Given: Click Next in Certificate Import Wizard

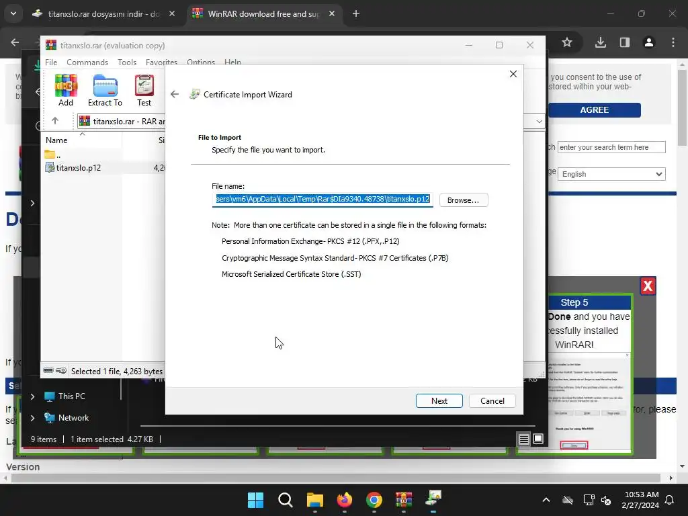Looking at the screenshot, I should click(x=439, y=400).
